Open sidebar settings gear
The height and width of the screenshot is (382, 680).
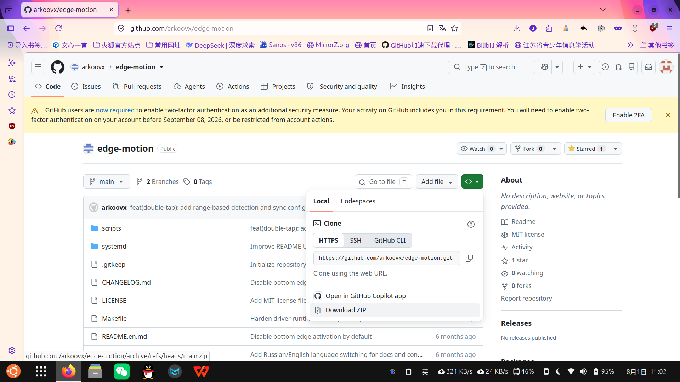(x=12, y=350)
